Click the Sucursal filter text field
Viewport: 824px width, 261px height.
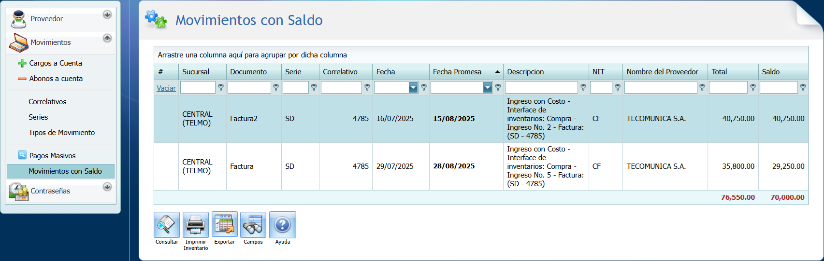tap(198, 87)
